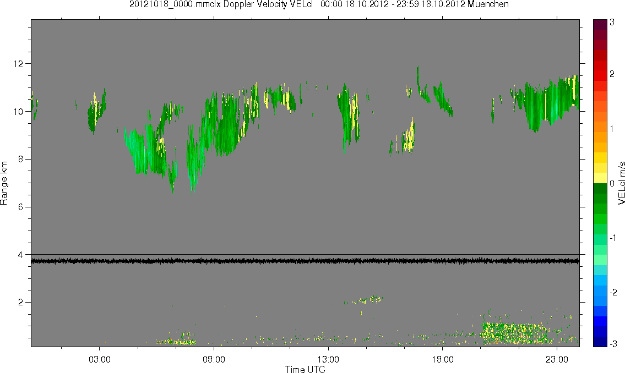This screenshot has height=373, width=625.
Task: Pick the pale yellow swatch just above 0
Action: tap(600, 178)
